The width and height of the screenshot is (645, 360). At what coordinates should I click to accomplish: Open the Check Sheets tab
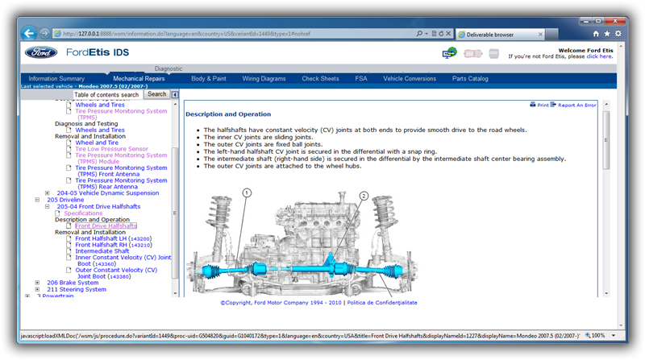(x=320, y=78)
